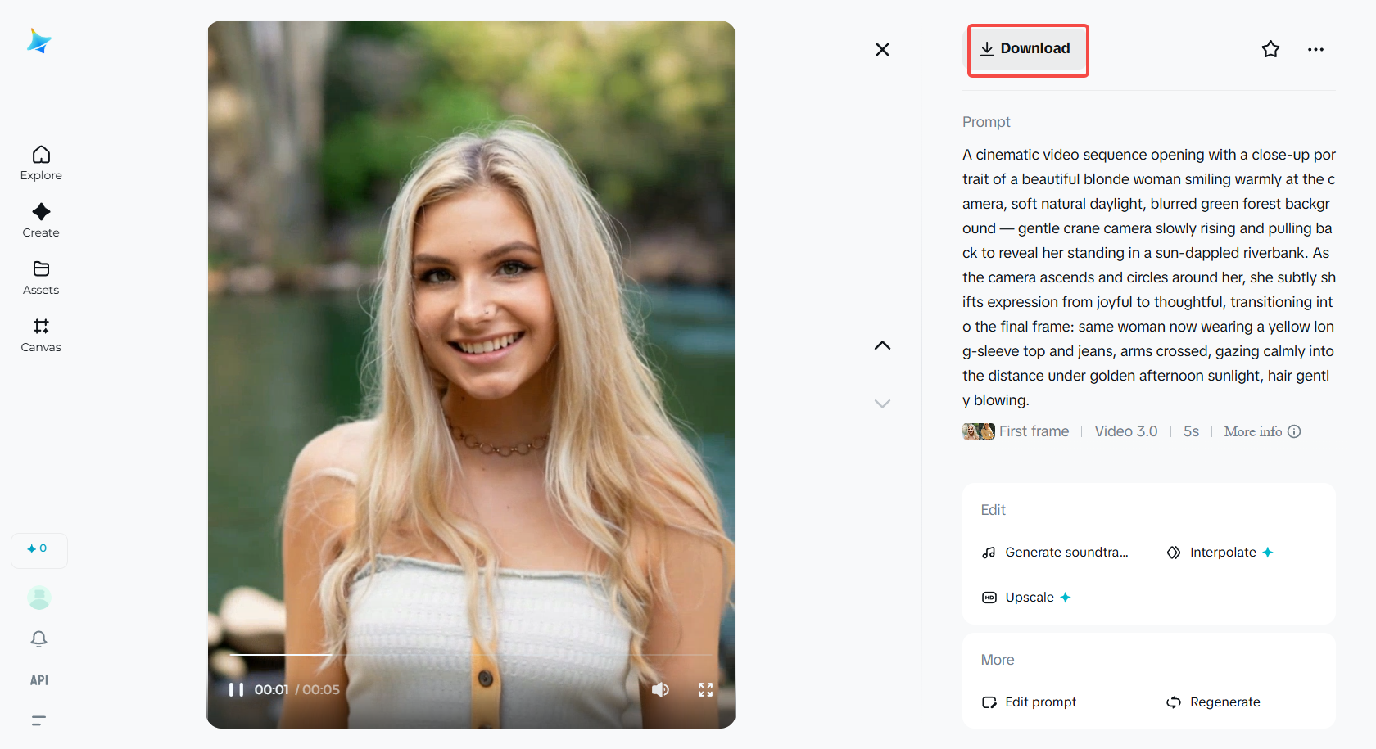Open the bottom sidebar hamburger menu
This screenshot has height=749, width=1376.
38,720
